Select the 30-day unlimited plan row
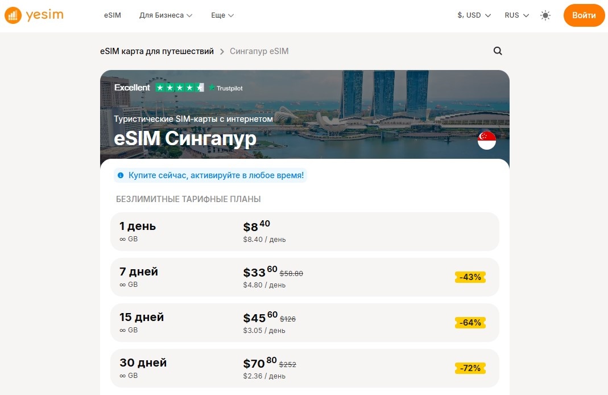 [304, 368]
